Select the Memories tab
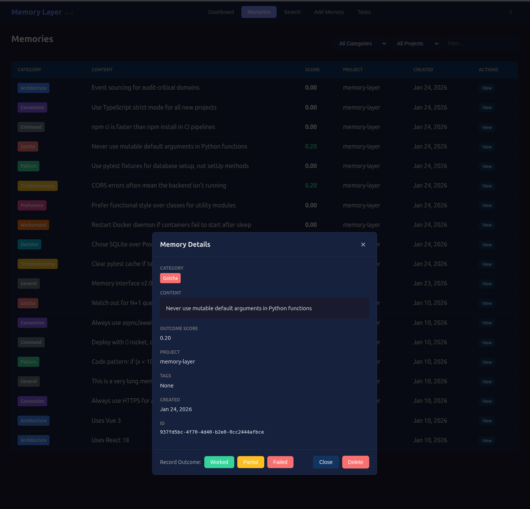The image size is (530, 509). pyautogui.click(x=259, y=12)
